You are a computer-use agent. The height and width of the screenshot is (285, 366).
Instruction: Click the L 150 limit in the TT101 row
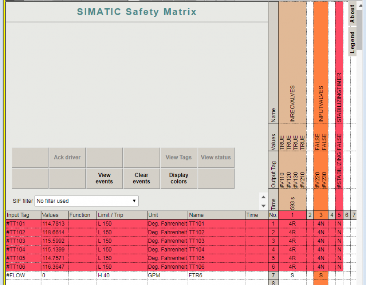tap(122, 224)
